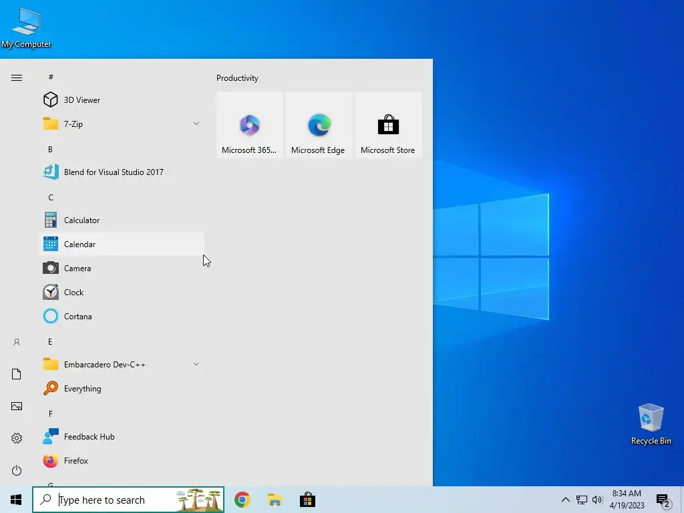Launch the Camera app

pyautogui.click(x=122, y=269)
